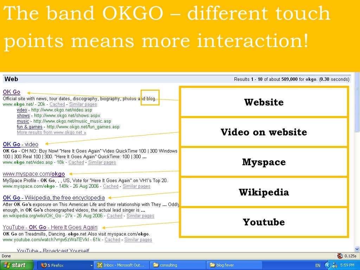
Task: Click the "Web" results heading
Action: pyautogui.click(x=11, y=79)
